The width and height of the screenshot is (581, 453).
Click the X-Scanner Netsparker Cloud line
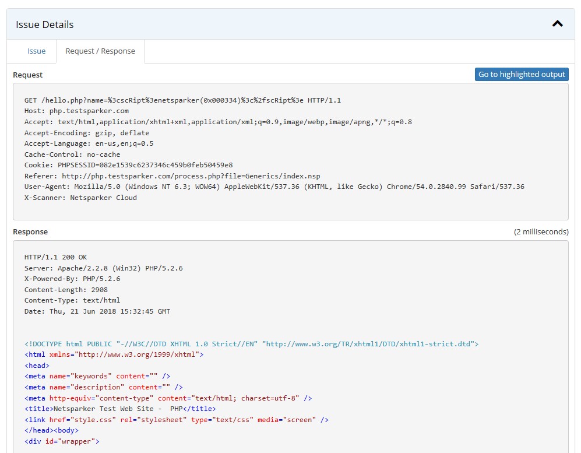coord(80,198)
